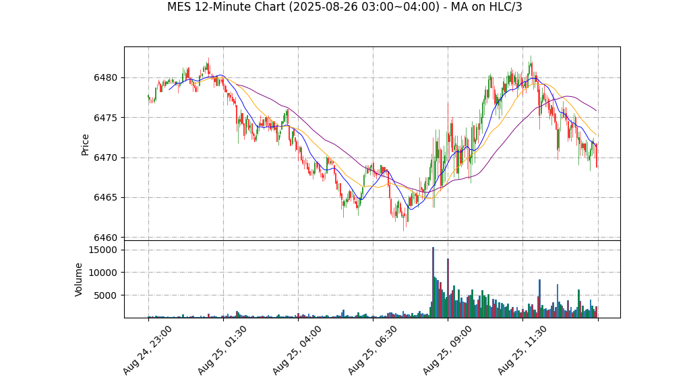This screenshot has height=387, width=689.
Task: Click the 10000 volume tick label
Action: [103, 273]
